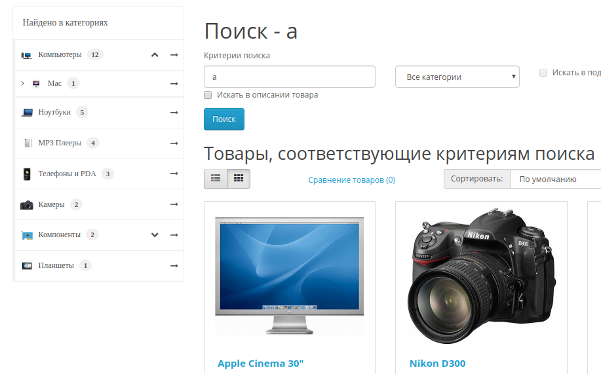Image resolution: width=601 pixels, height=374 pixels.
Task: Click the count badge 5 beside Ноутбуки
Action: (82, 112)
